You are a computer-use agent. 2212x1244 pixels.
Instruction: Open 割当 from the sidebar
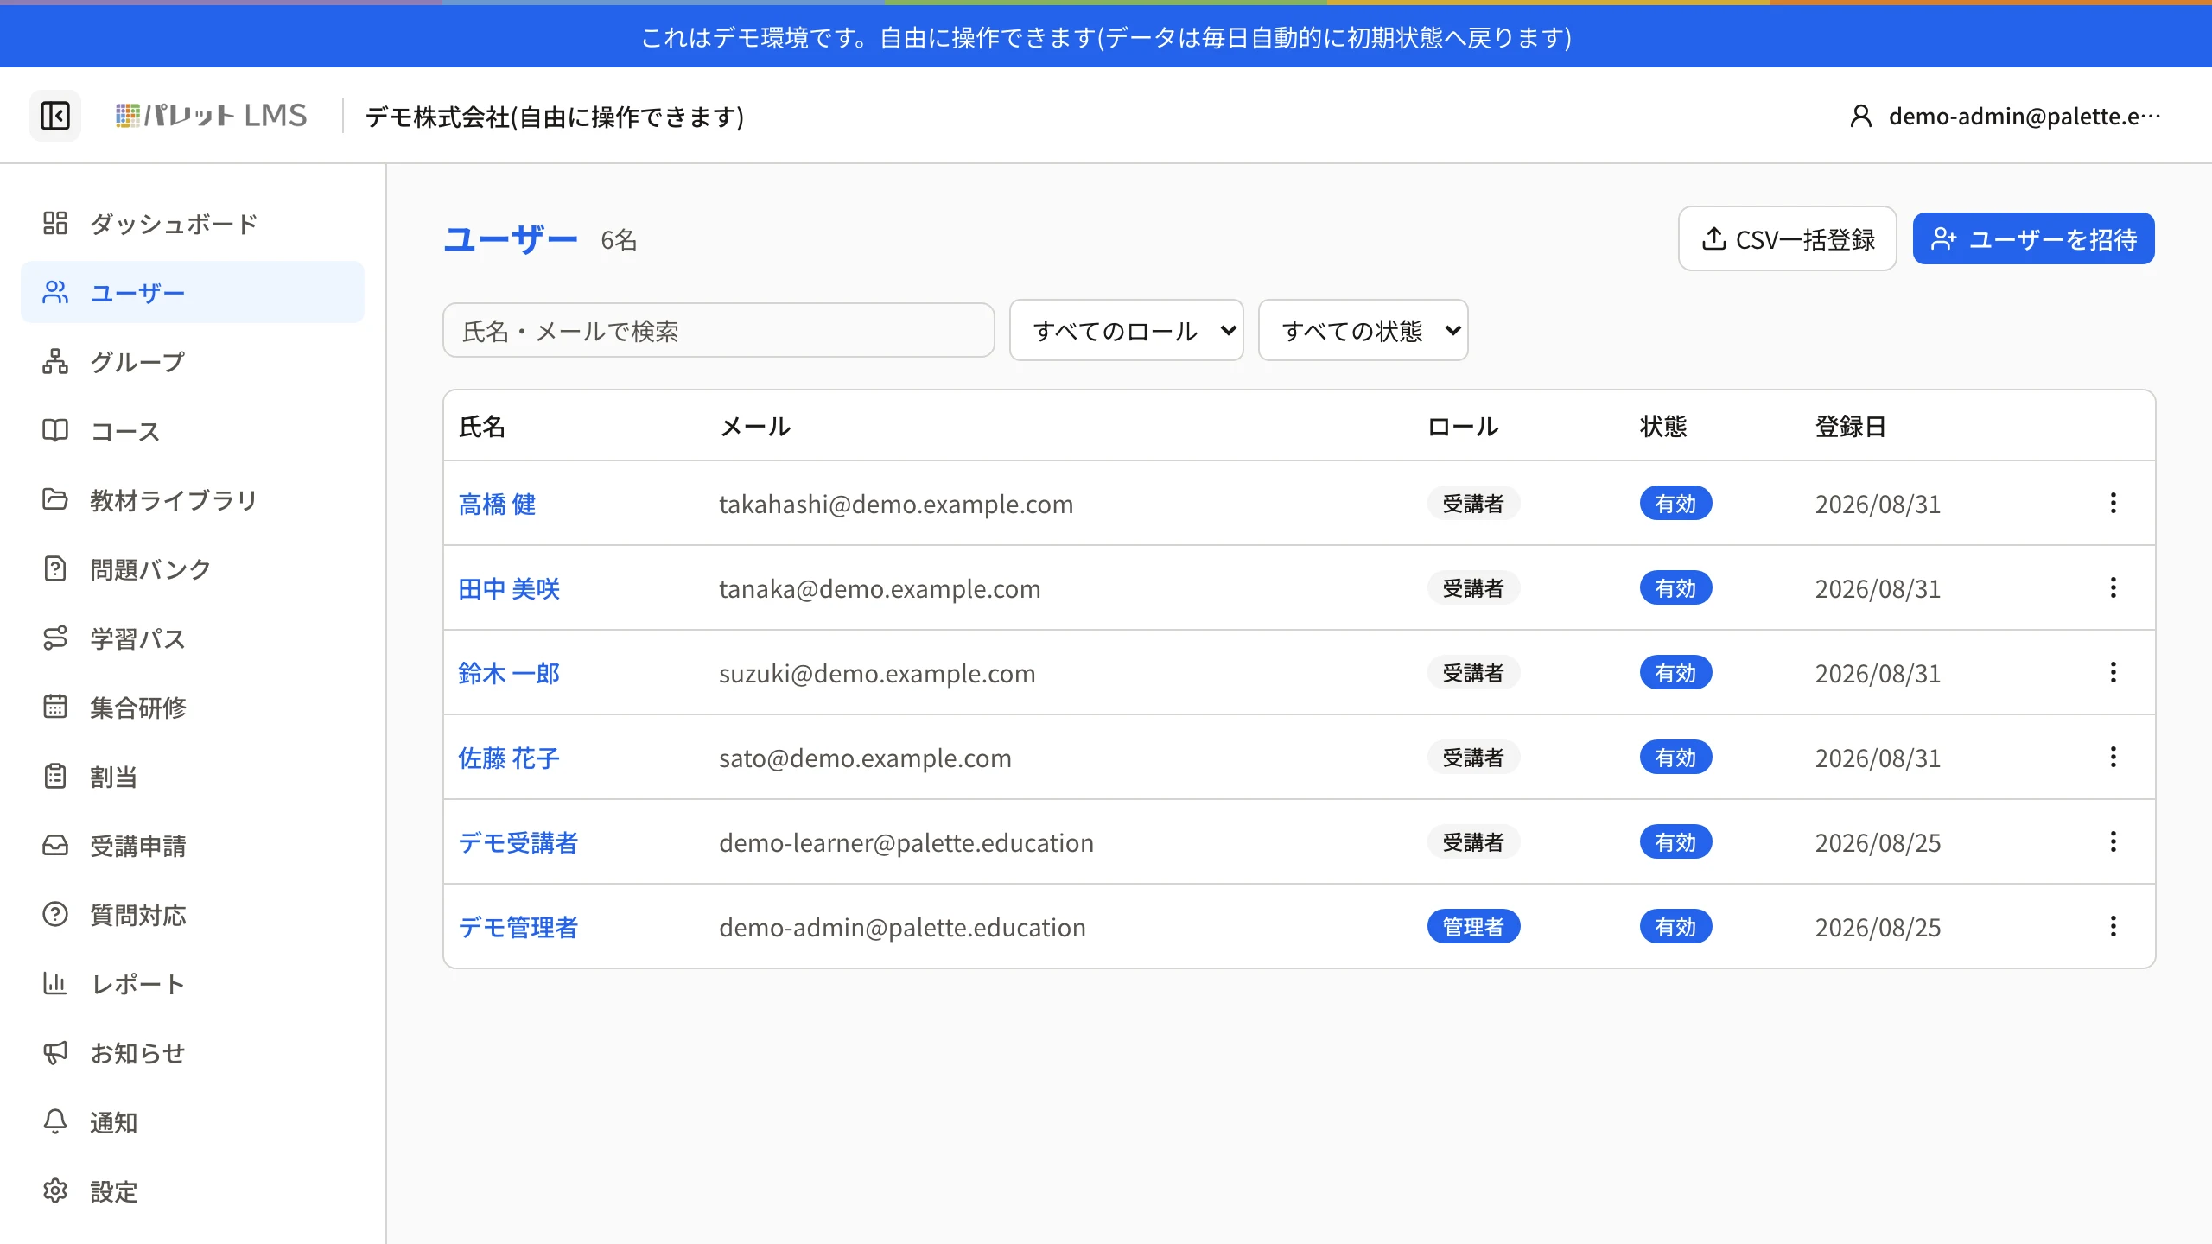(x=193, y=776)
